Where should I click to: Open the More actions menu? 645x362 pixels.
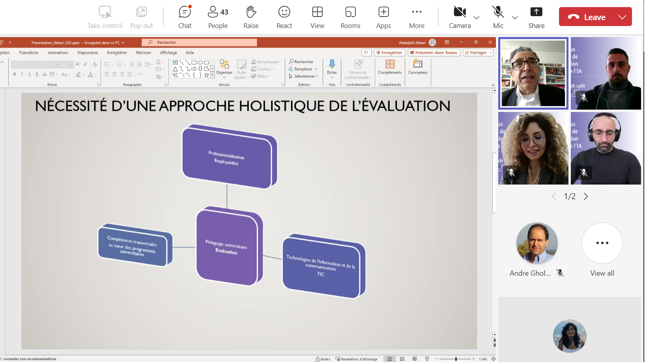pos(417,17)
